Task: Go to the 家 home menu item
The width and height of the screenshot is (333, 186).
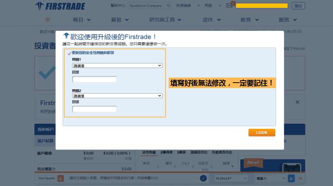Action: (48, 20)
